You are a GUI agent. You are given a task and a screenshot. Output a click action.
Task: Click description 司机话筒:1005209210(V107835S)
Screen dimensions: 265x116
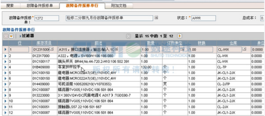point(85,84)
